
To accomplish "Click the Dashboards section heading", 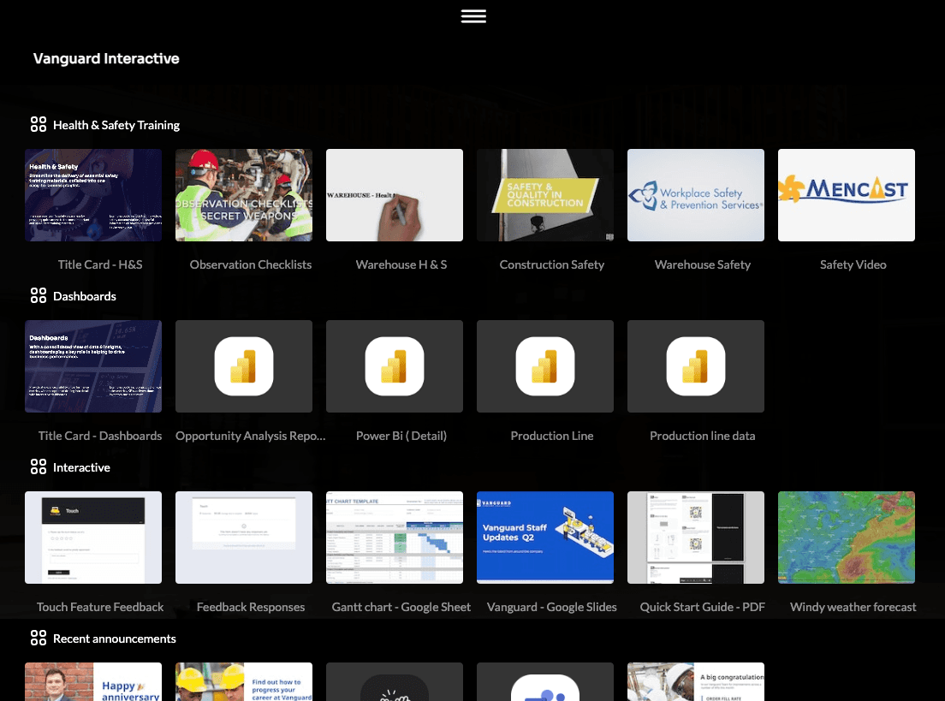I will [85, 296].
